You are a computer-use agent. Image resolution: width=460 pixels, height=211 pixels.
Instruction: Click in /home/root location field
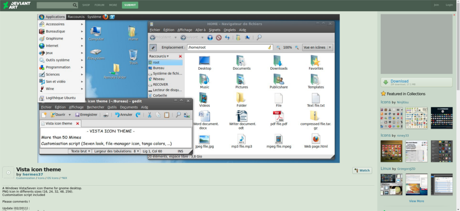click(x=230, y=47)
